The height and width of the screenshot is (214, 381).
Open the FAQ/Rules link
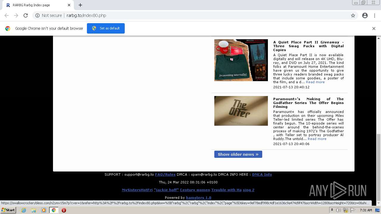pyautogui.click(x=165, y=174)
